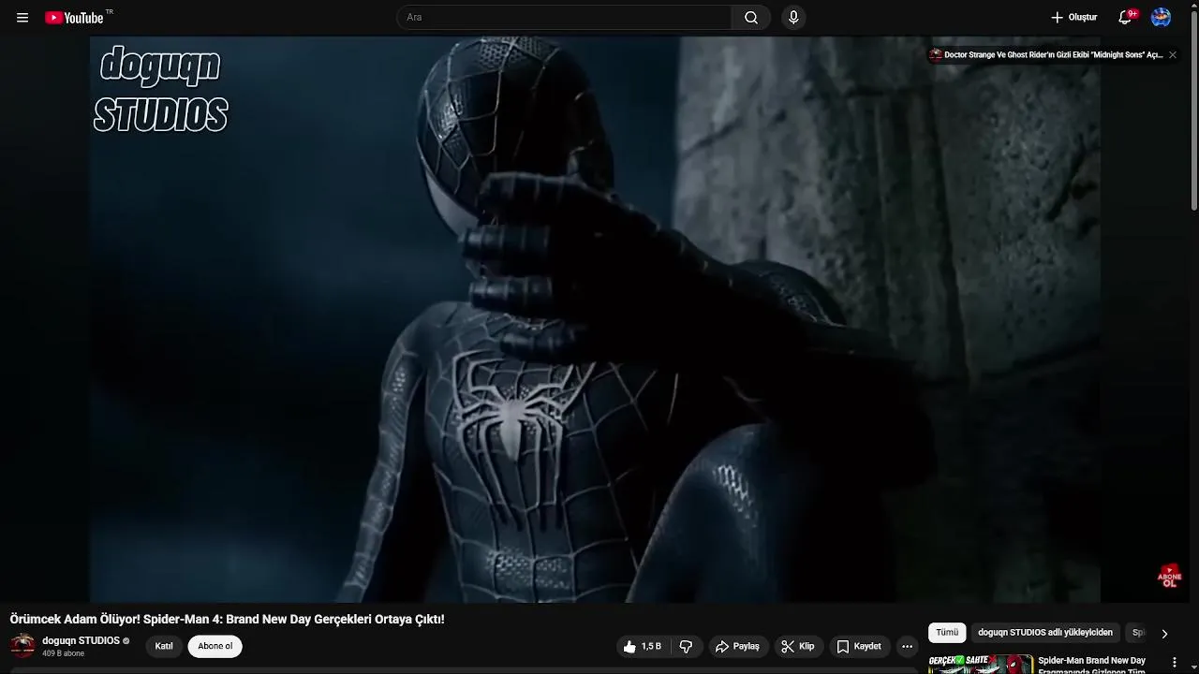Open the Oluştur create button
Image resolution: width=1199 pixels, height=674 pixels.
1073,18
